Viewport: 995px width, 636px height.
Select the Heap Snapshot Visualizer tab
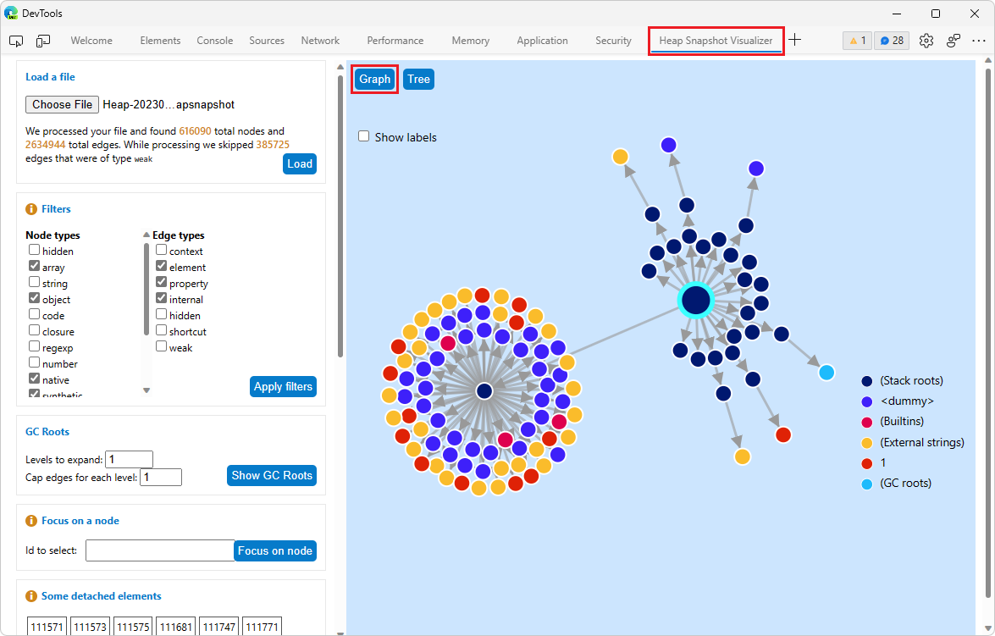pyautogui.click(x=716, y=41)
